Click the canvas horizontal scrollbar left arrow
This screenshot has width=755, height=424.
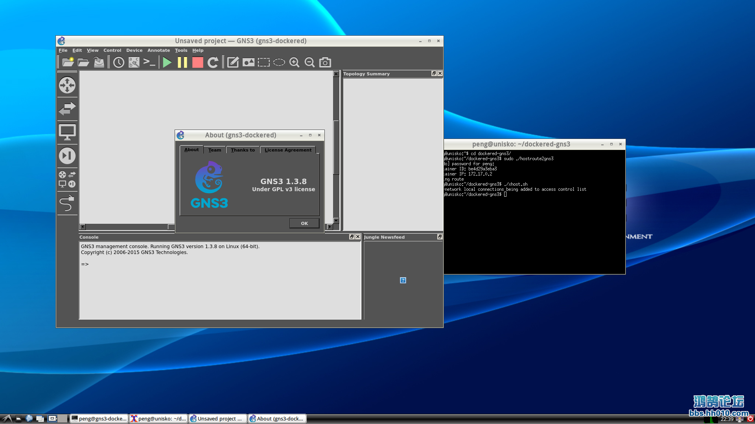point(83,227)
